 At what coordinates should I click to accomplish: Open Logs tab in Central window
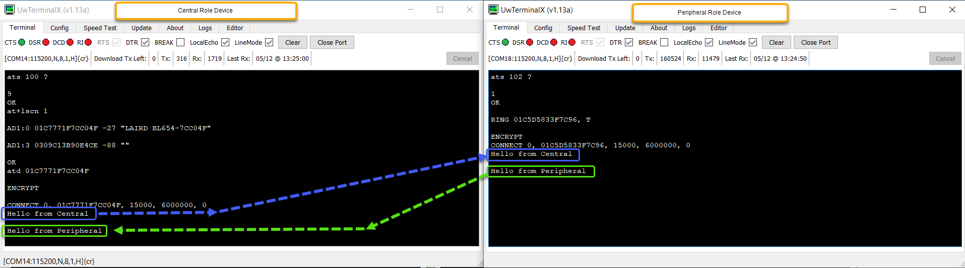[205, 28]
